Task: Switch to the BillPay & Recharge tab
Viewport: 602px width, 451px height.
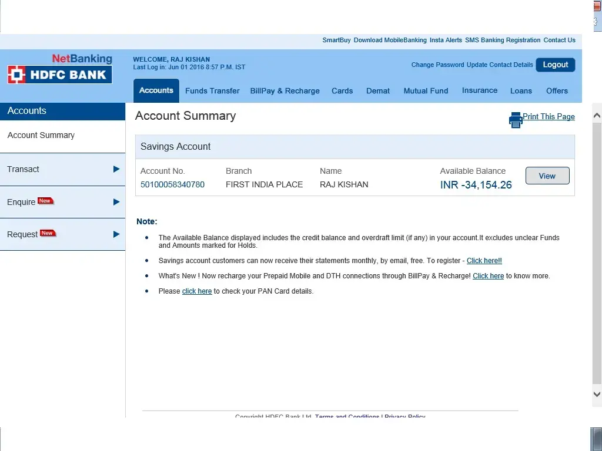Action: [x=285, y=91]
